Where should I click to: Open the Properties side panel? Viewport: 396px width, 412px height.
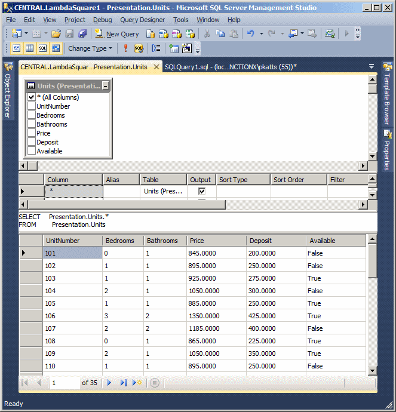click(x=387, y=150)
